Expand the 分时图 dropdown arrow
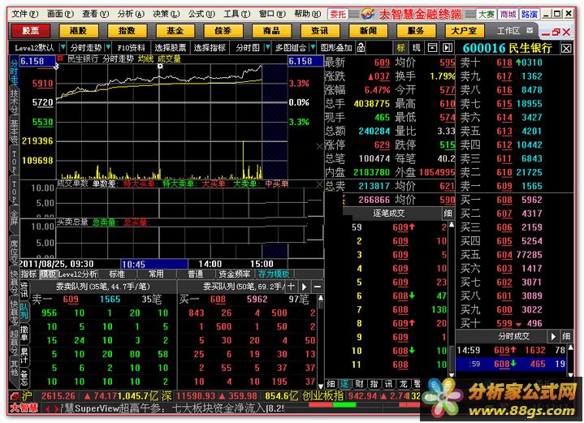 (267, 48)
